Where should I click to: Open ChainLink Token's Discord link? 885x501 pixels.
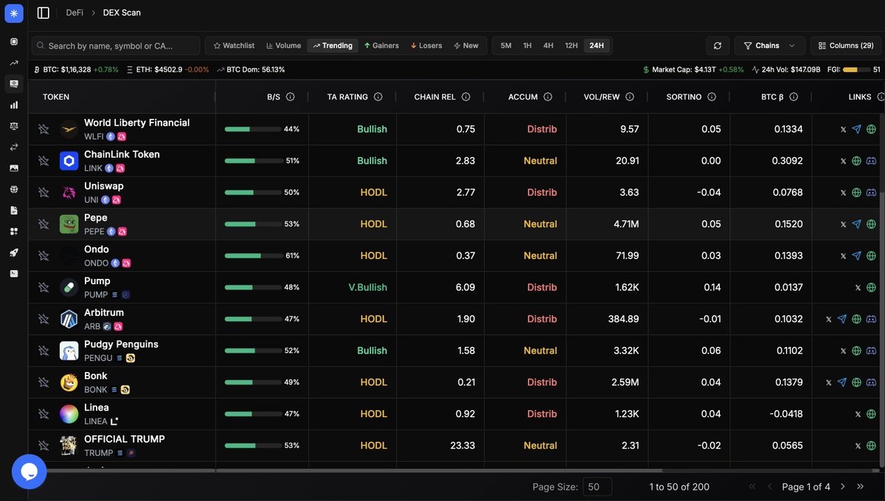pyautogui.click(x=871, y=161)
